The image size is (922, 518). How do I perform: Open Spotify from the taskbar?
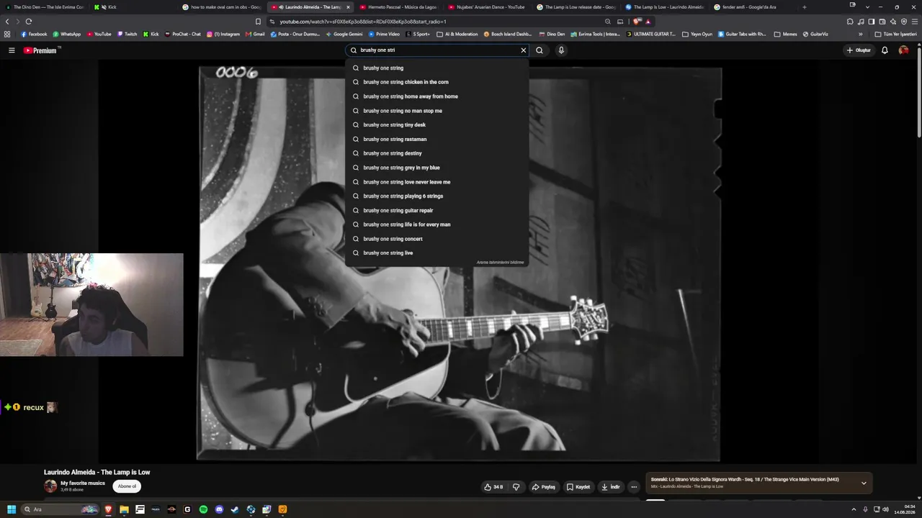[x=203, y=509]
